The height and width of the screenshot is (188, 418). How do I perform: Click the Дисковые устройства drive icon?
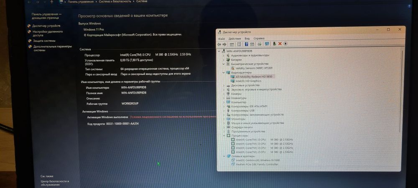228,85
